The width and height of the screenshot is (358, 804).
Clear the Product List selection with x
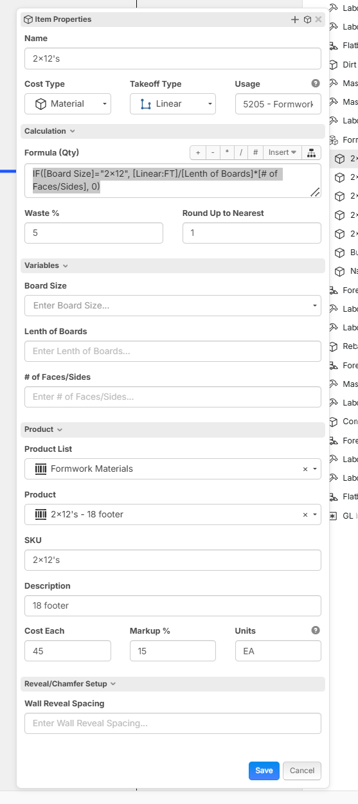pyautogui.click(x=305, y=469)
